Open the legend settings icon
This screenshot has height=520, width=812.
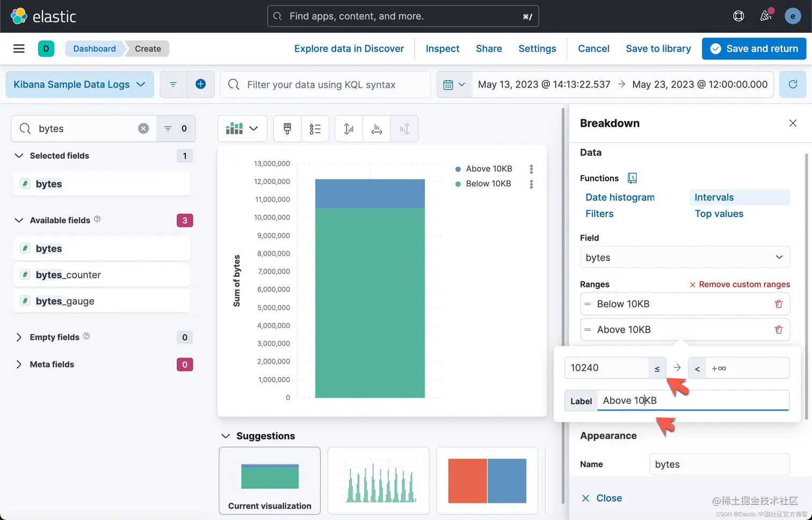[x=315, y=128]
